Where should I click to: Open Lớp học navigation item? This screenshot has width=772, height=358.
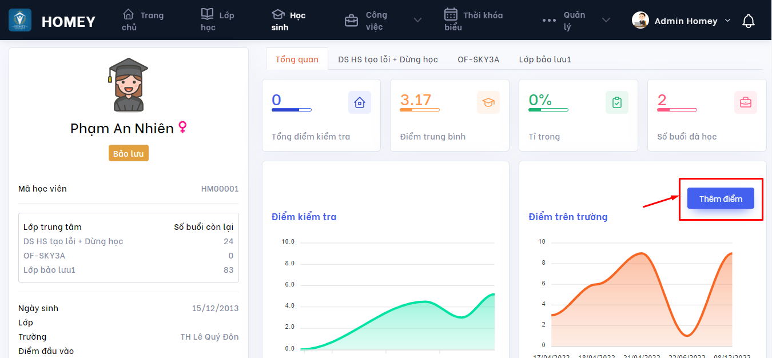(217, 21)
